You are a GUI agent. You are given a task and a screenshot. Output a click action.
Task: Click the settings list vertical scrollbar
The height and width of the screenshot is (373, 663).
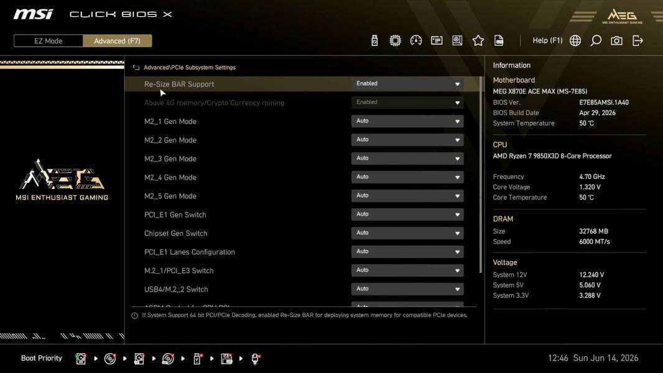coord(480,175)
